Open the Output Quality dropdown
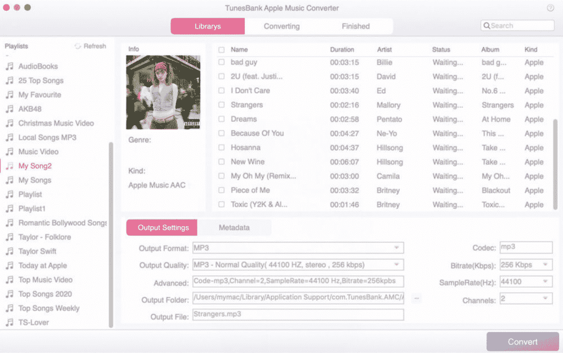The image size is (563, 353). pos(397,264)
